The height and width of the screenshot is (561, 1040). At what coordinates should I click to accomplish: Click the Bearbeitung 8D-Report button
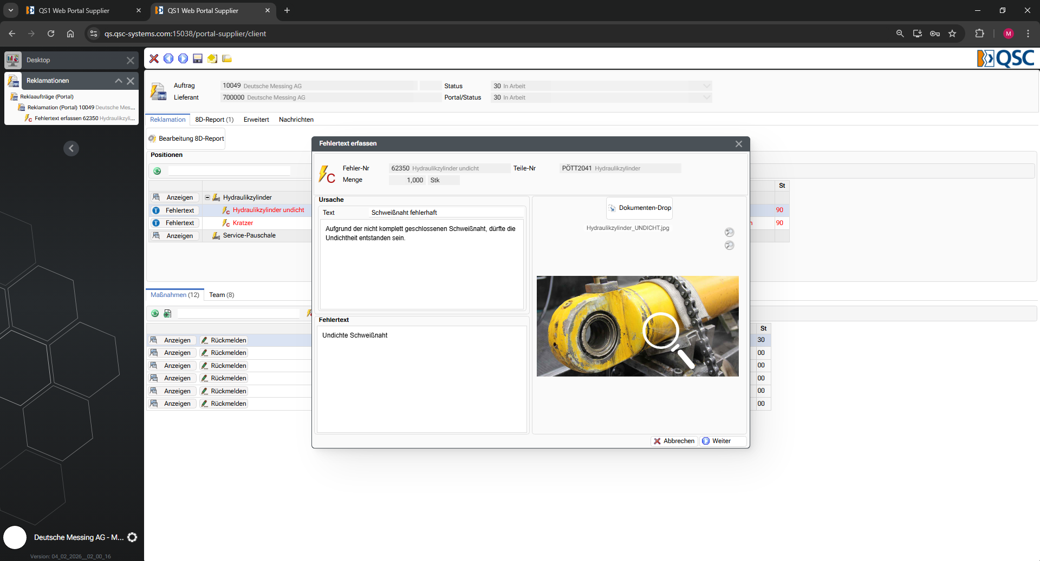pos(186,138)
